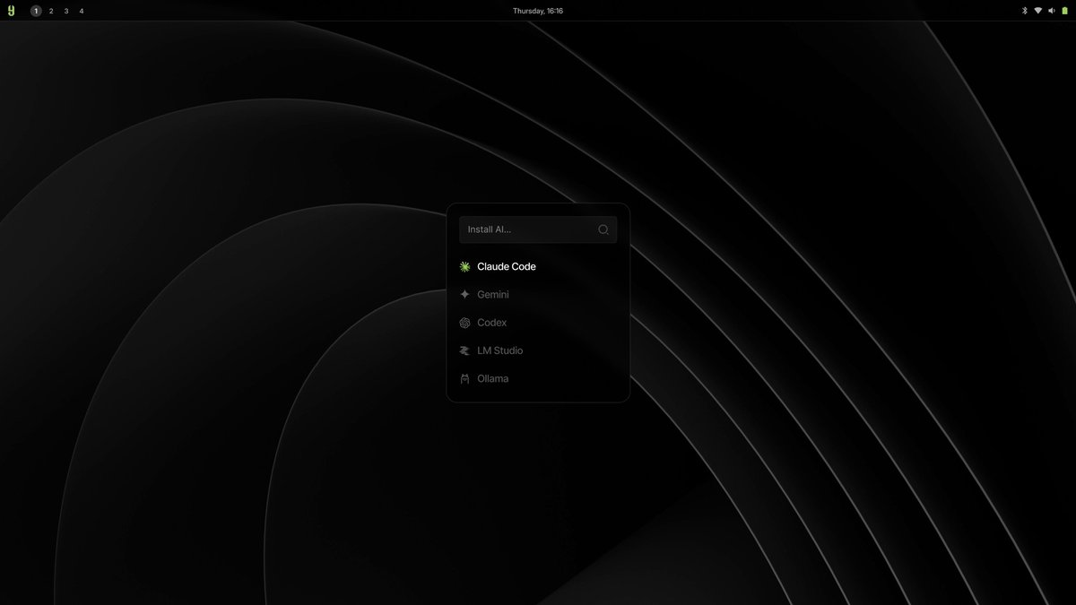Image resolution: width=1076 pixels, height=605 pixels.
Task: Switch to workspace 1
Action: click(36, 11)
